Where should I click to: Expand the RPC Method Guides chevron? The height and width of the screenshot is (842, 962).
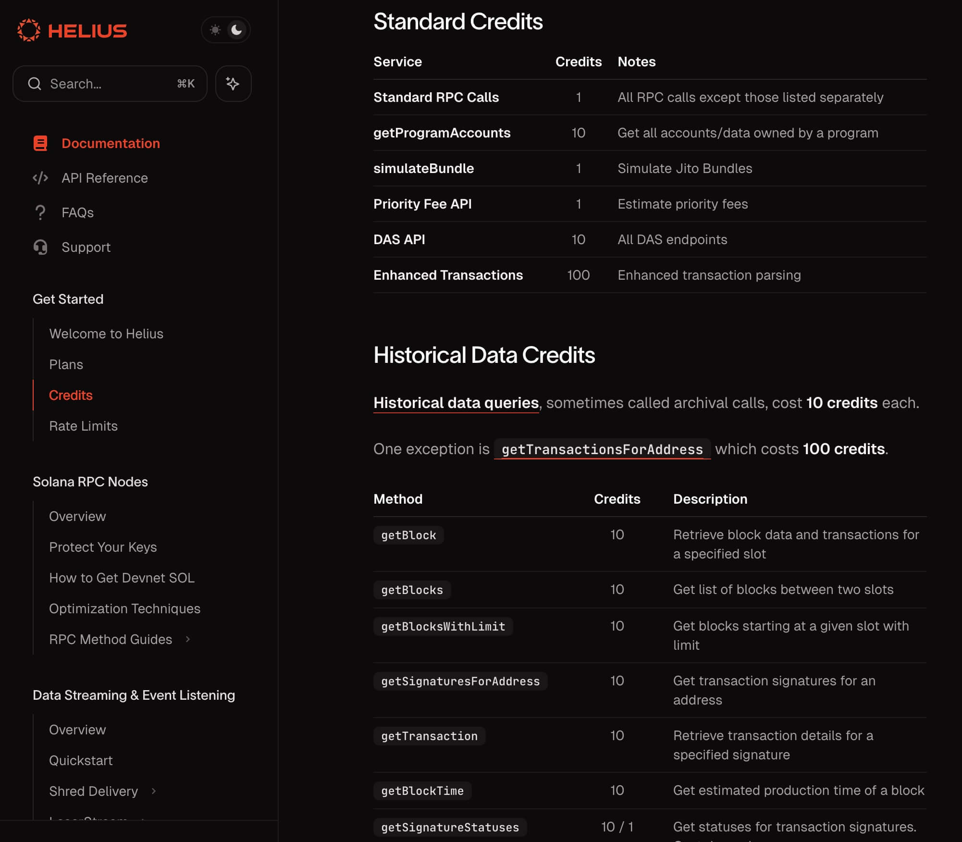click(x=188, y=639)
